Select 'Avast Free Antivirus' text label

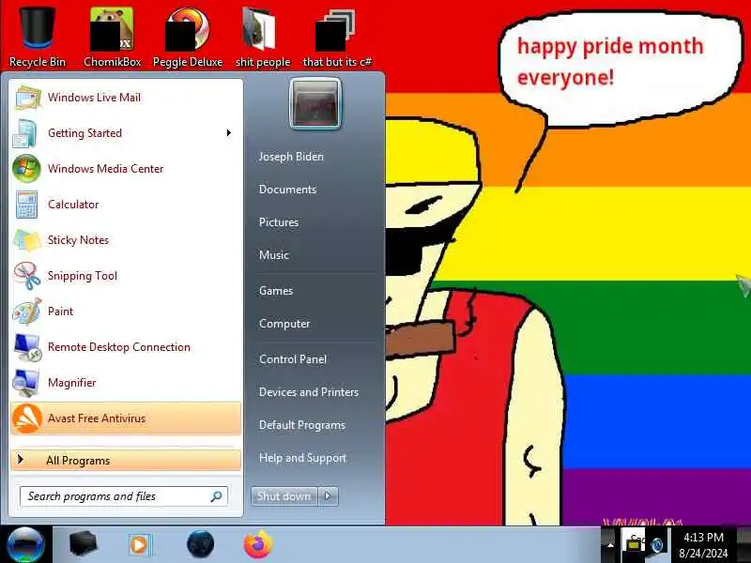pyautogui.click(x=97, y=418)
